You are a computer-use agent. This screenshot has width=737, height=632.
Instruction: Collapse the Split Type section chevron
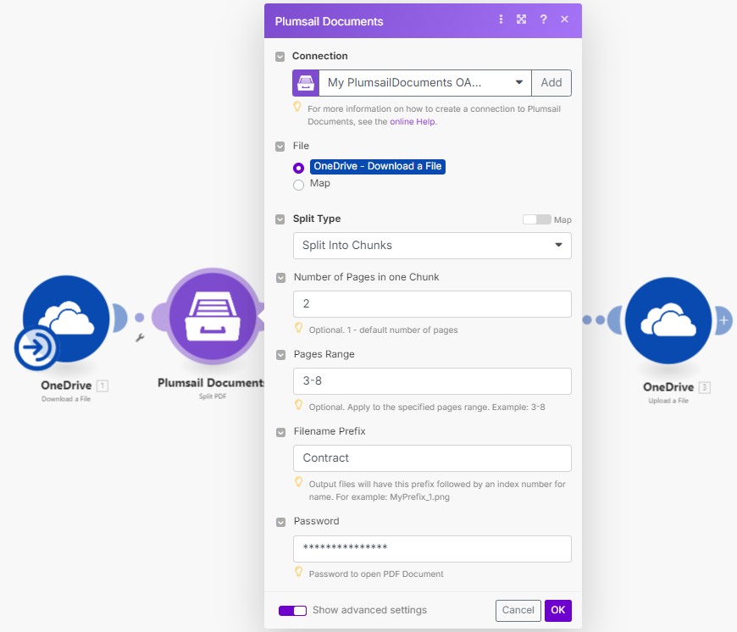tap(280, 219)
